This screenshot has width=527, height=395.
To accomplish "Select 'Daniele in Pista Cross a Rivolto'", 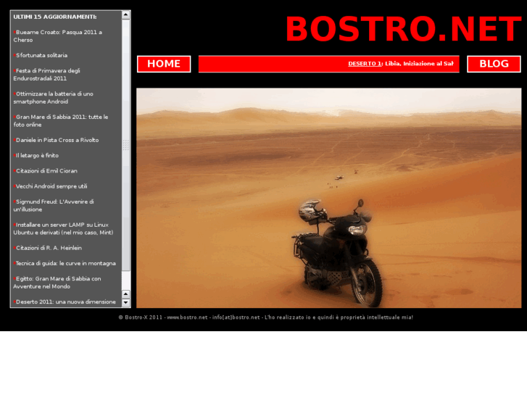I will click(57, 140).
